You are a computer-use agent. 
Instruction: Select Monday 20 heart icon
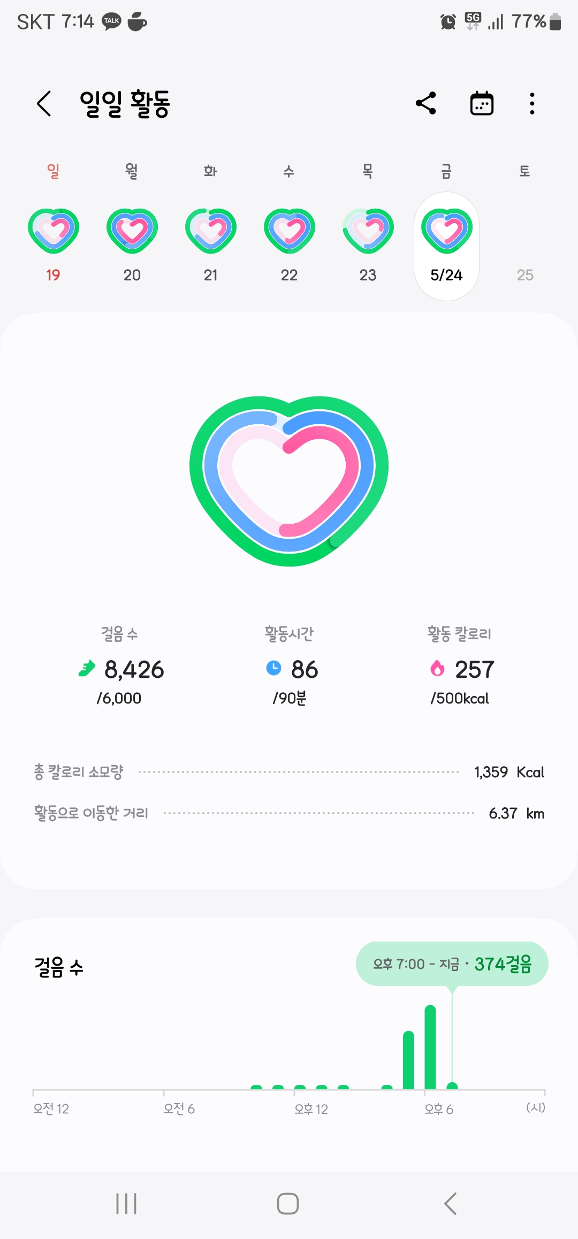coord(132,231)
